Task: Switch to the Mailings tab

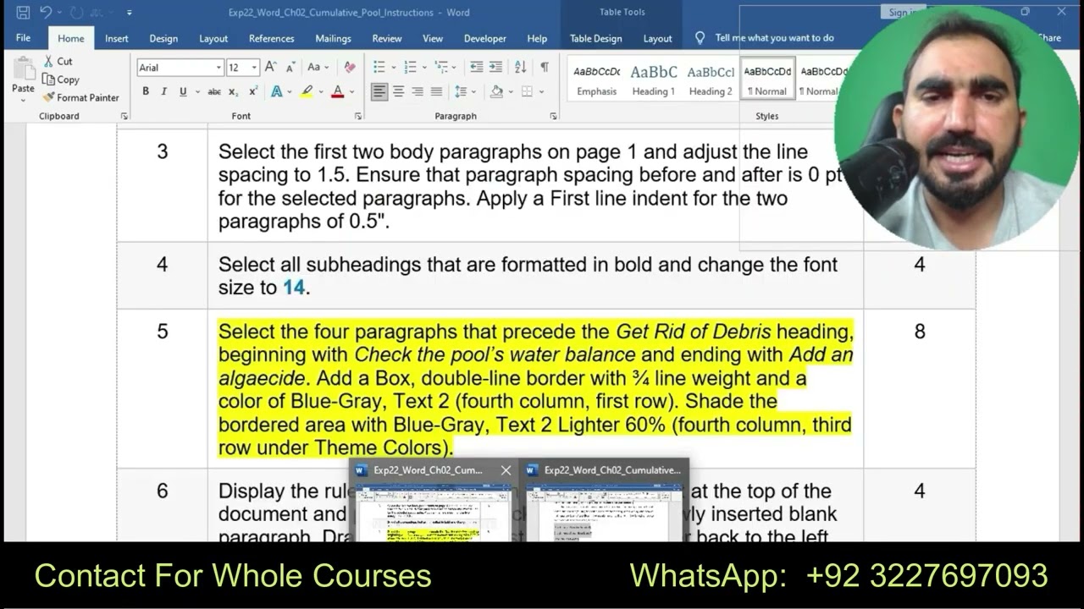Action: (333, 38)
